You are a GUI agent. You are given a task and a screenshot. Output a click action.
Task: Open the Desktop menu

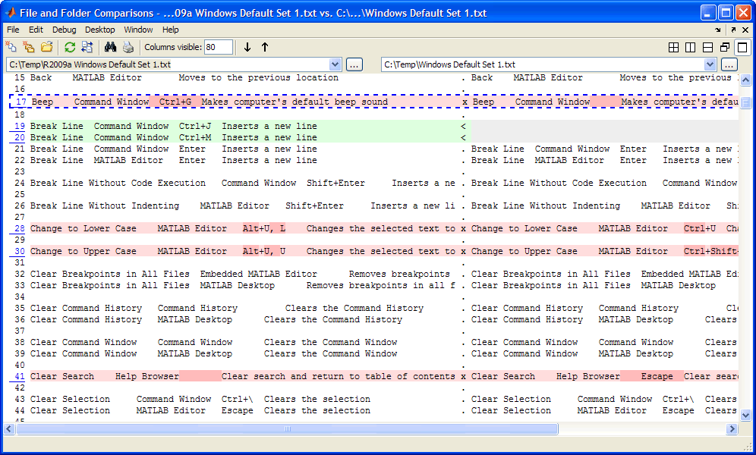click(100, 30)
